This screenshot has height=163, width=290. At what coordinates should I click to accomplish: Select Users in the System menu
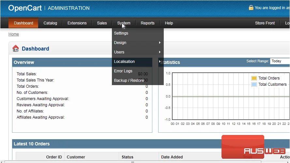point(138,52)
